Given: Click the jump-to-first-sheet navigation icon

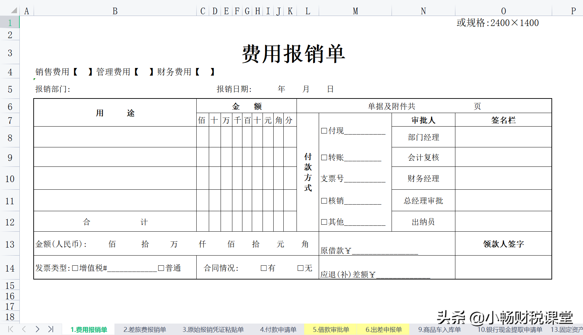Looking at the screenshot, I should click(10, 329).
